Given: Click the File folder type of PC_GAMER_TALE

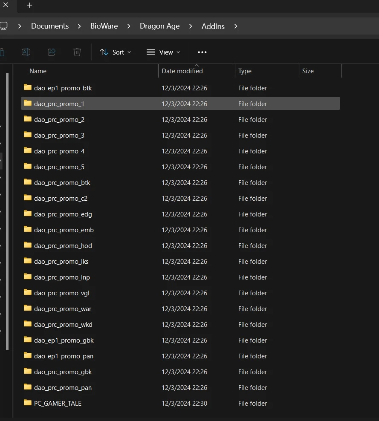Looking at the screenshot, I should (252, 404).
